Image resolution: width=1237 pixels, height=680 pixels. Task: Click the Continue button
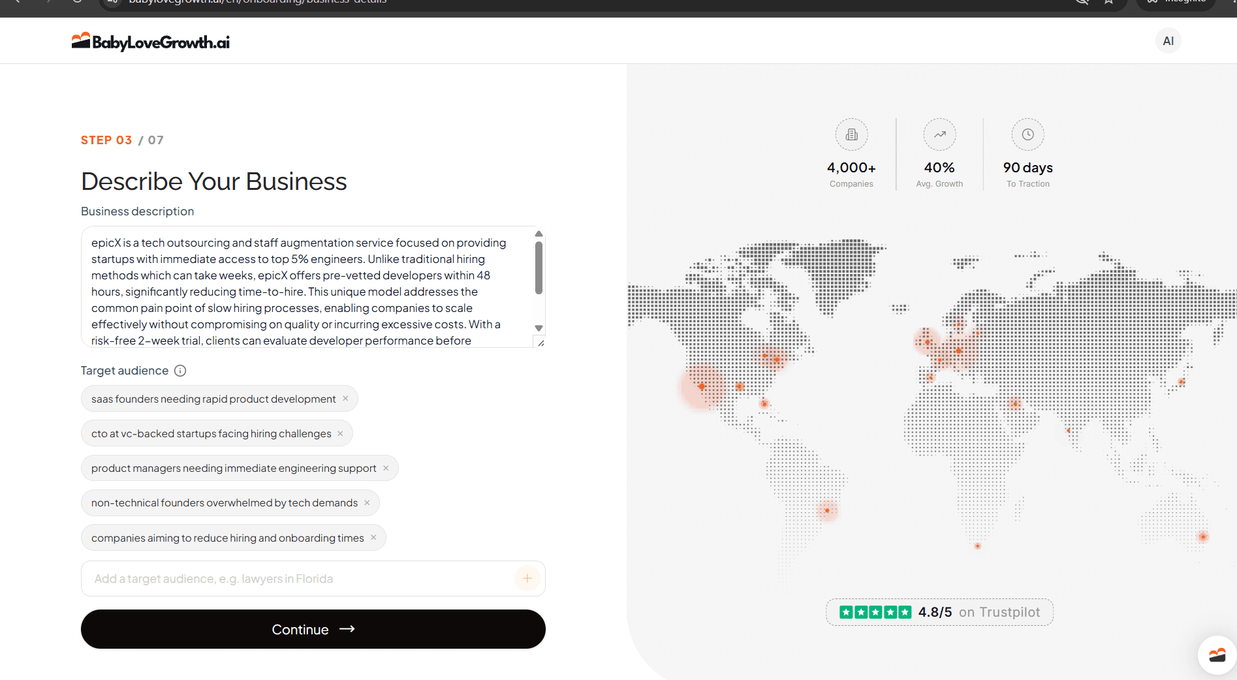coord(313,629)
